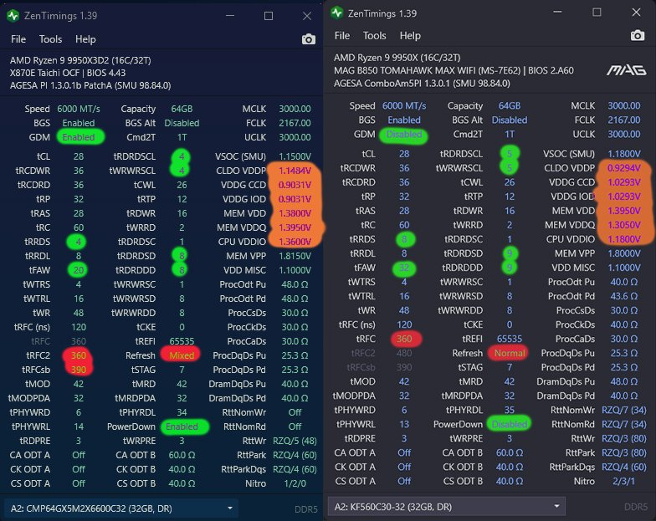The height and width of the screenshot is (521, 656).
Task: Click CPU VDDIO value 1.1800V in right window
Action: (624, 239)
